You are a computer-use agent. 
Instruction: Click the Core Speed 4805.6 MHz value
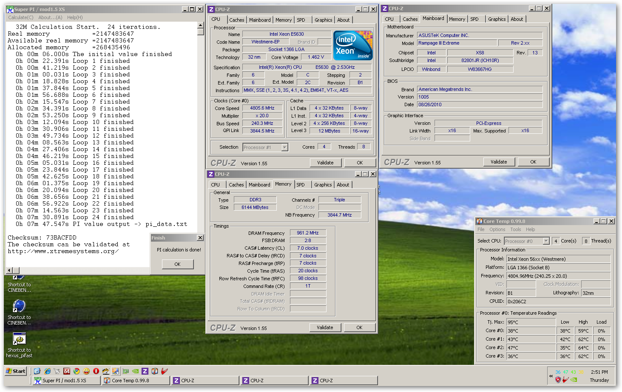pyautogui.click(x=262, y=108)
